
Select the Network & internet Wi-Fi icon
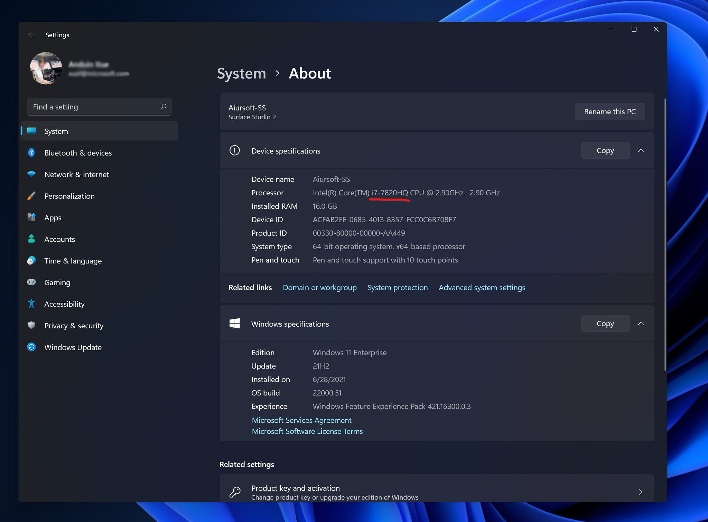31,174
